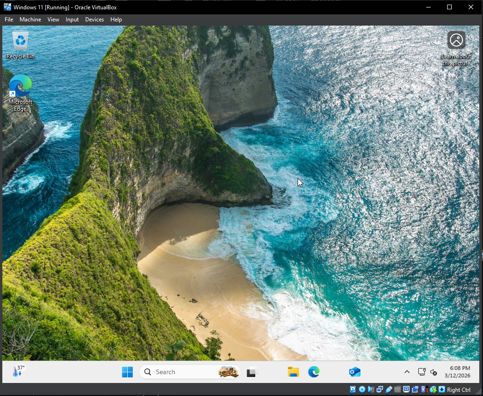Click the USB devices status icon
Screen dimensions: 483x396
pyautogui.click(x=389, y=389)
